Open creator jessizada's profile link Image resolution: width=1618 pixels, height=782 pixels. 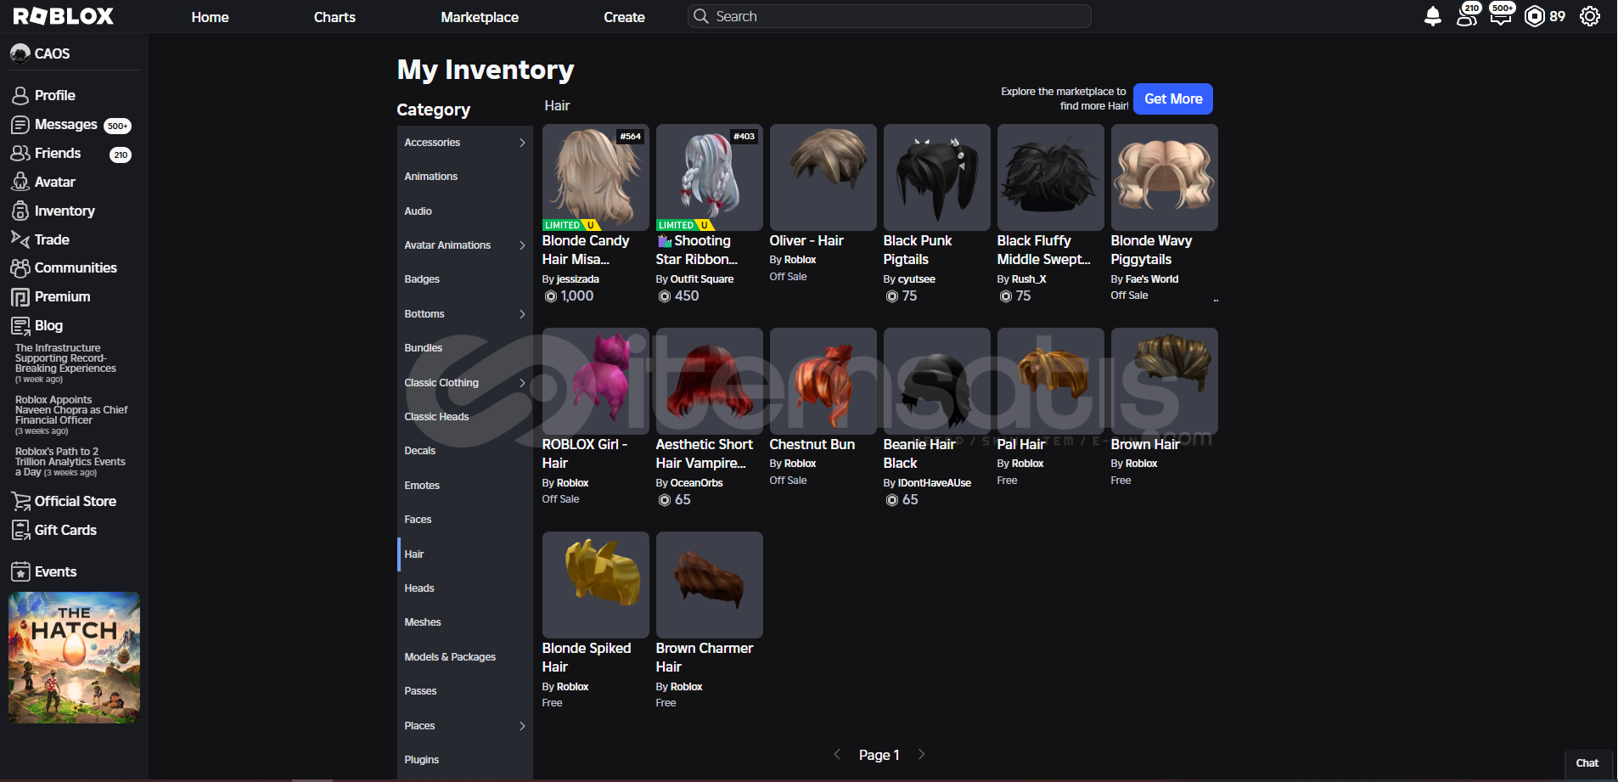(577, 279)
